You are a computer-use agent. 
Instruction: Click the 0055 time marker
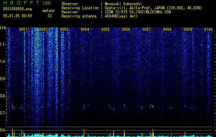coord(105,29)
